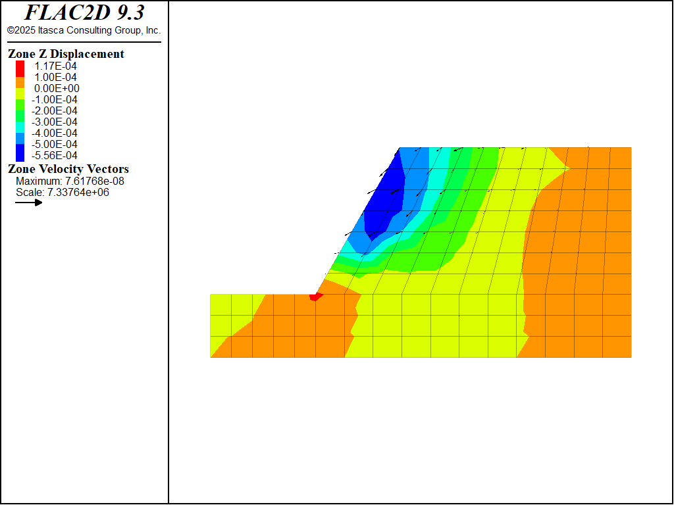Select the Scale value text
The image size is (674, 505).
[x=63, y=192]
